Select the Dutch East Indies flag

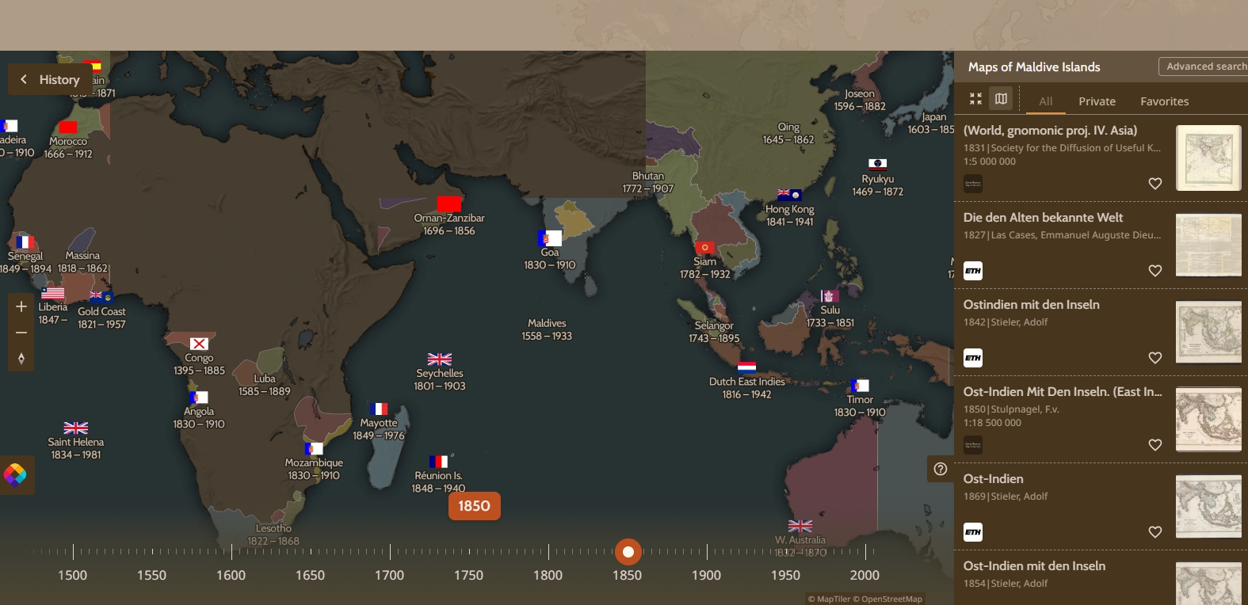point(746,367)
